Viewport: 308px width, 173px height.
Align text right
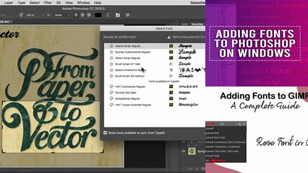point(89,15)
